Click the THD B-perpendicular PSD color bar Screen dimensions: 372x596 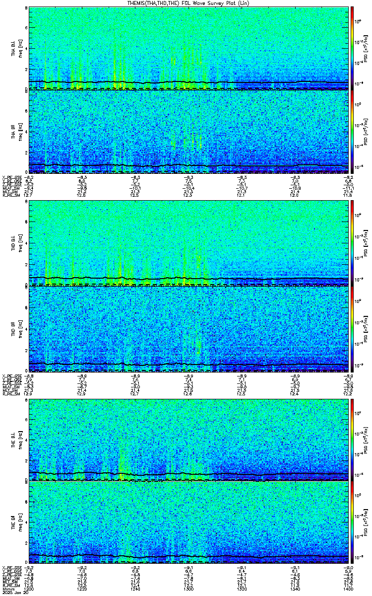pyautogui.click(x=353, y=244)
